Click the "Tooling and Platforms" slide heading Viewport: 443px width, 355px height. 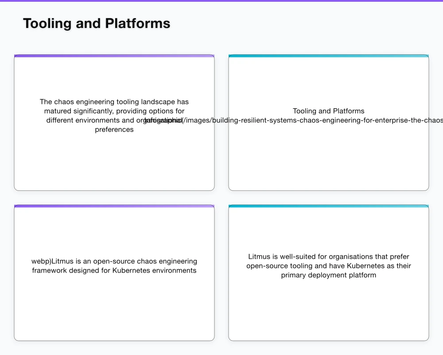coord(97,24)
